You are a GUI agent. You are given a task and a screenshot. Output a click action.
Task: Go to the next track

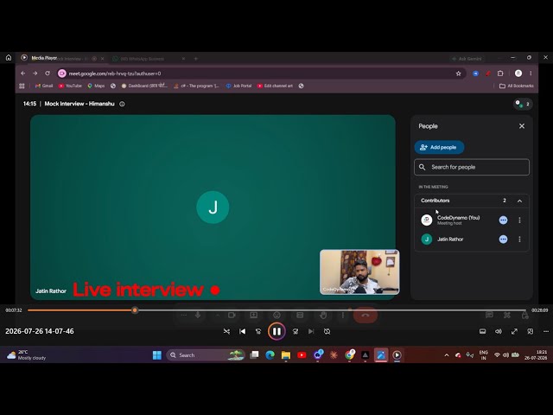311,331
